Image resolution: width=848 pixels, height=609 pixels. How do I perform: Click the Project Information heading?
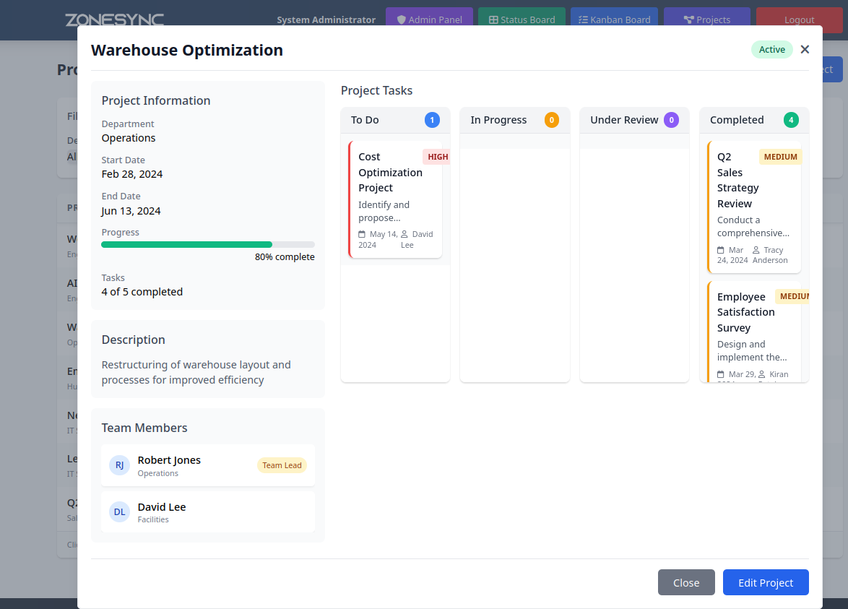156,100
